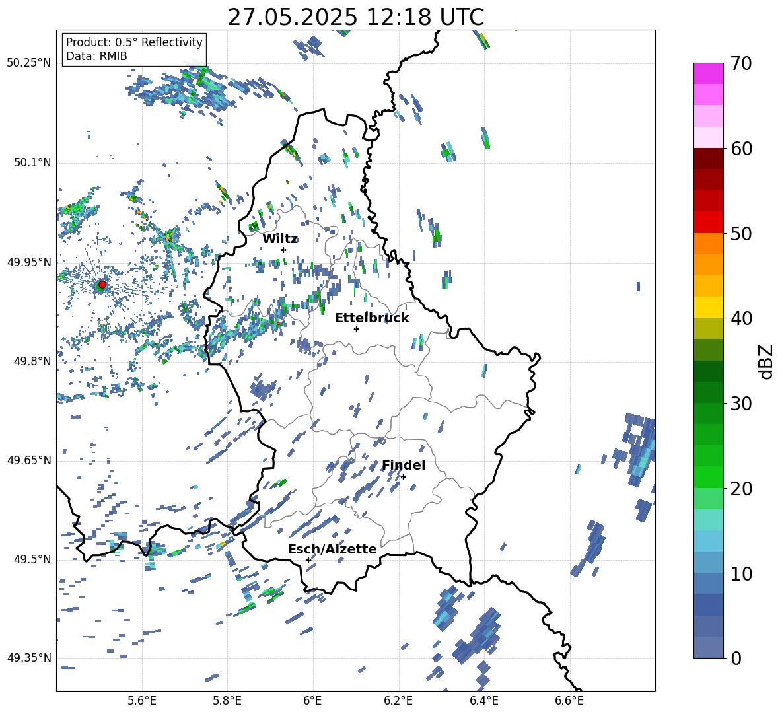Click the 5.6°E longitude tick label

[x=142, y=701]
